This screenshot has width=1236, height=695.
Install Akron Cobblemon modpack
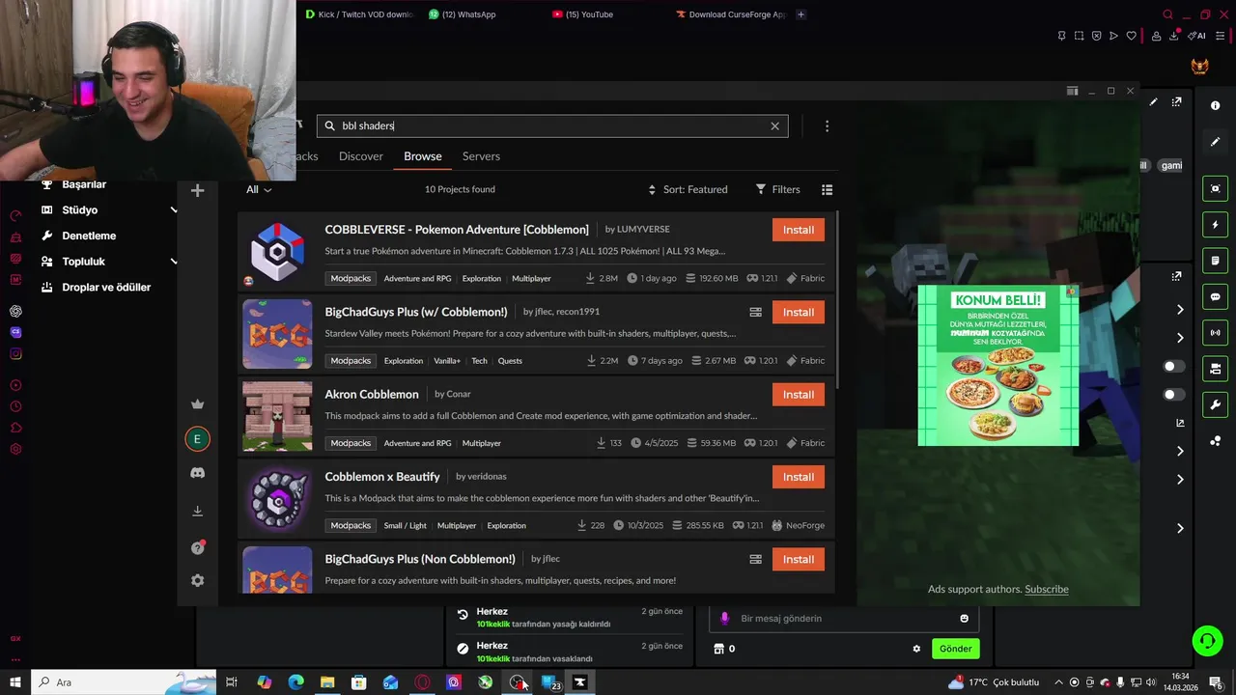(x=799, y=394)
